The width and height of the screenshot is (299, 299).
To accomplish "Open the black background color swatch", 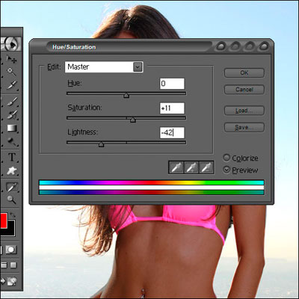I will tap(11, 232).
